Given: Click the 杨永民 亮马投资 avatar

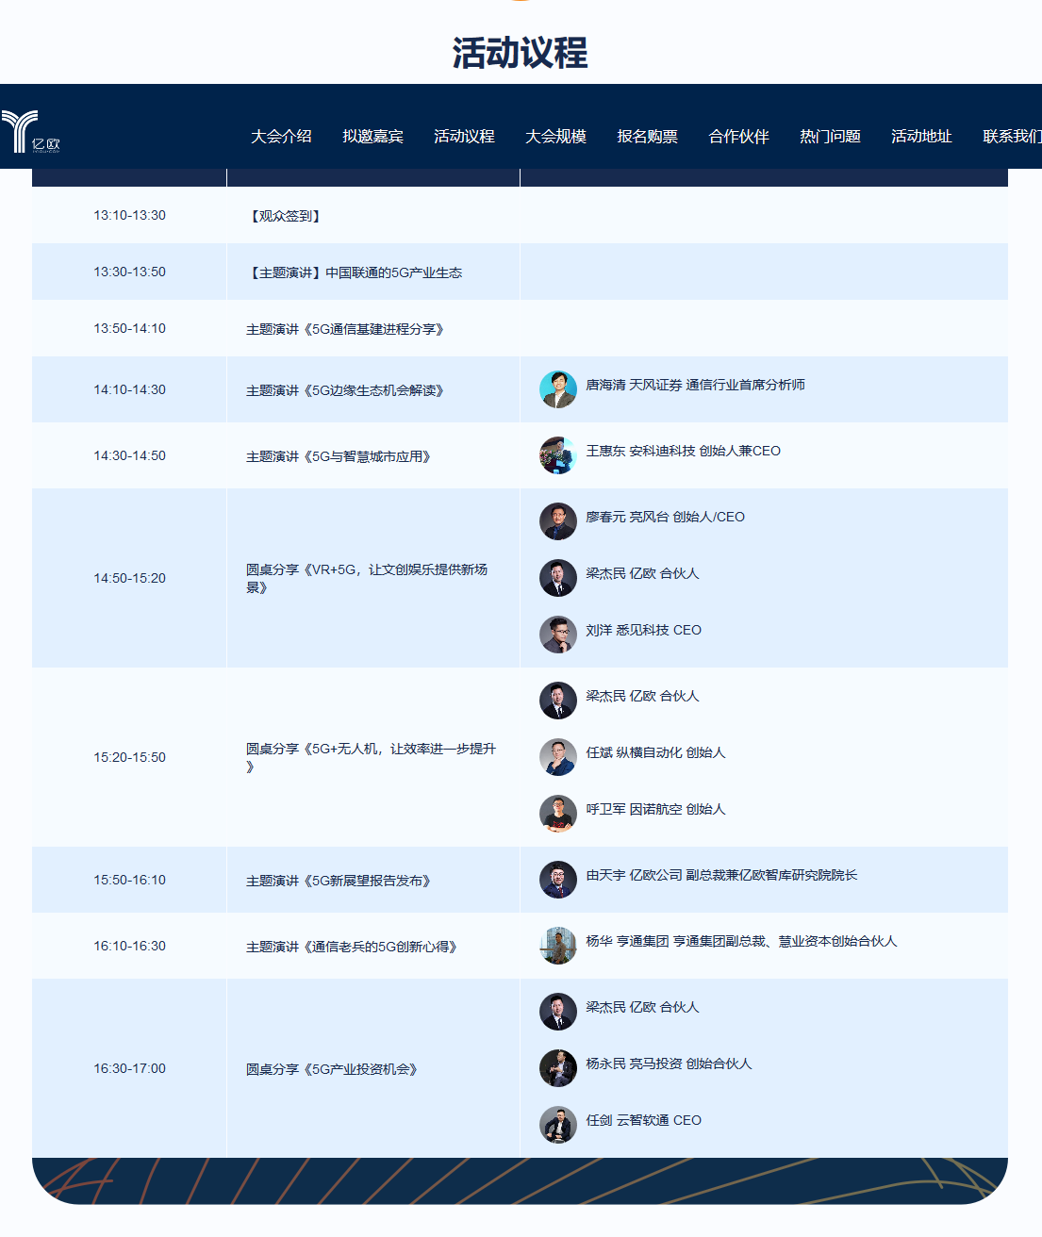Looking at the screenshot, I should point(558,1068).
